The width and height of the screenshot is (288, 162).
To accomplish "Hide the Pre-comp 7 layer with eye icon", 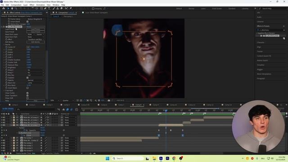I will click(x=2, y=138).
